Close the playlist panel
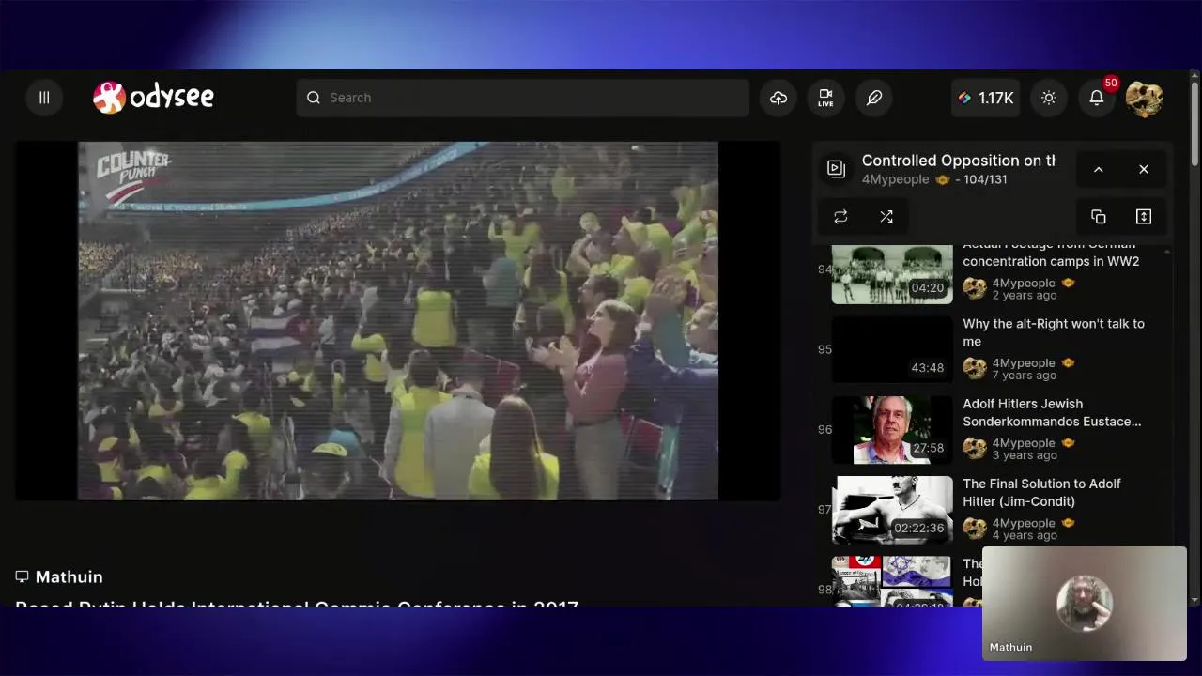The height and width of the screenshot is (676, 1202). click(1144, 169)
